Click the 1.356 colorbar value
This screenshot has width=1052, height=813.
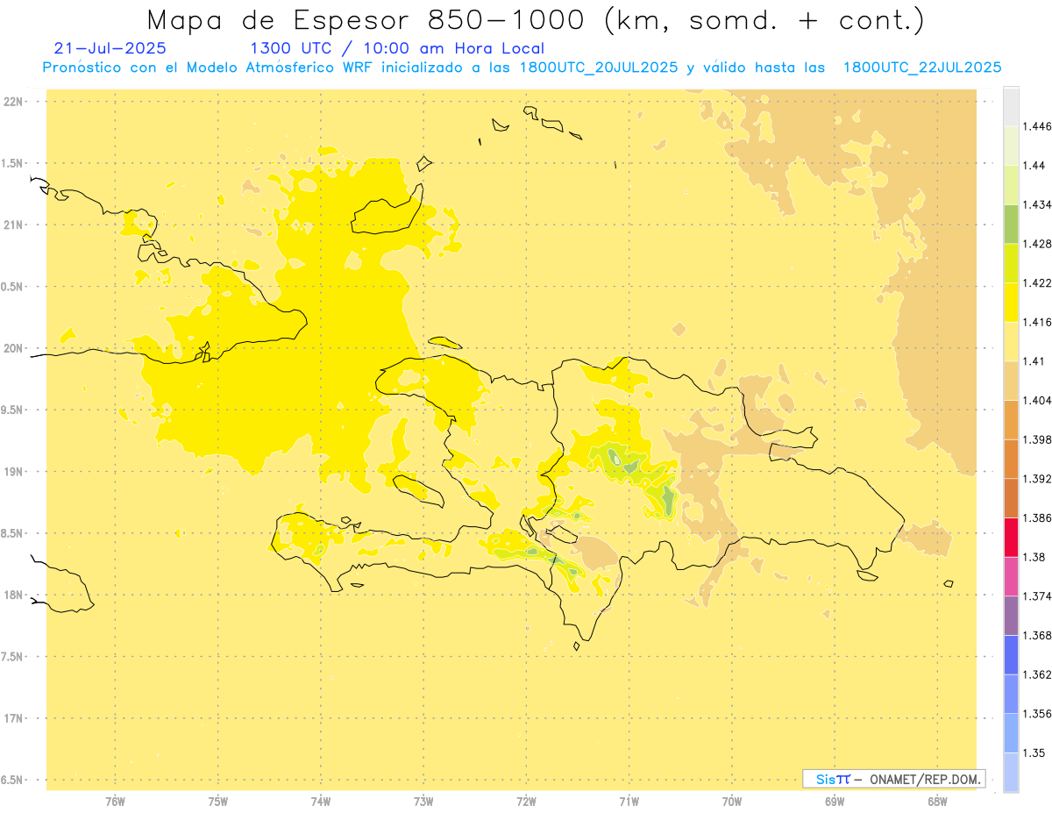click(1035, 714)
